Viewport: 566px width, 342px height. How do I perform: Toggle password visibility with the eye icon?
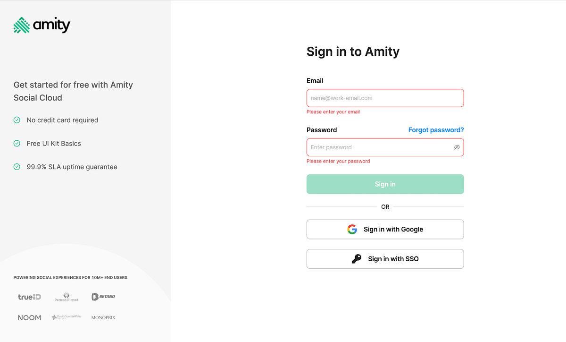pyautogui.click(x=457, y=147)
